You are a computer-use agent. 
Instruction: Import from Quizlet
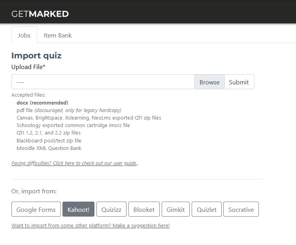pos(207,209)
